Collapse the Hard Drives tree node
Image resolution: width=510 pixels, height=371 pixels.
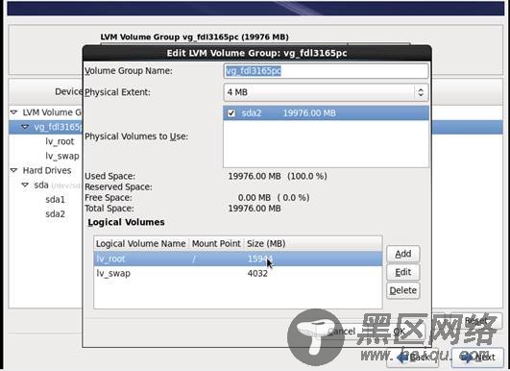(13, 170)
